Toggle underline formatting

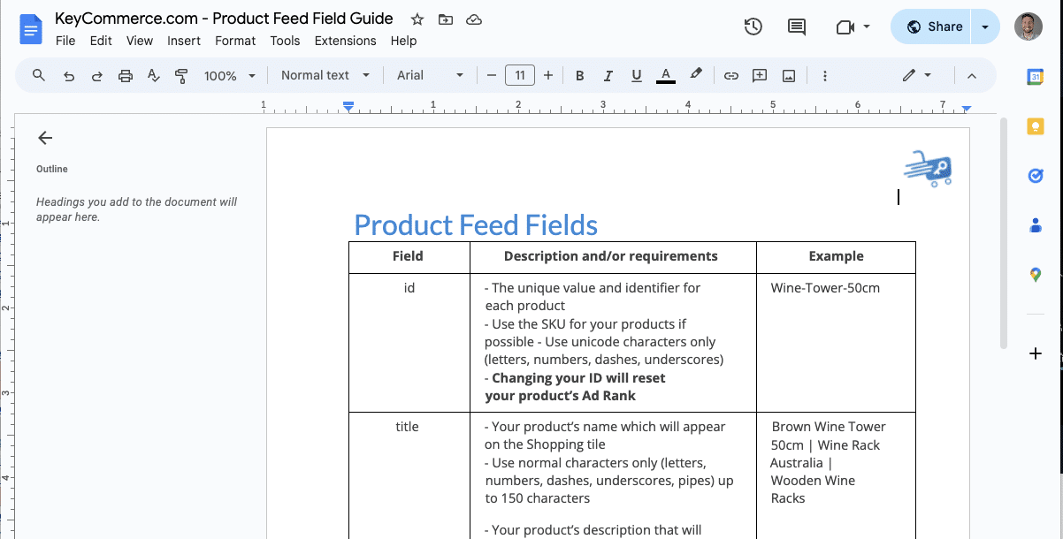tap(636, 75)
